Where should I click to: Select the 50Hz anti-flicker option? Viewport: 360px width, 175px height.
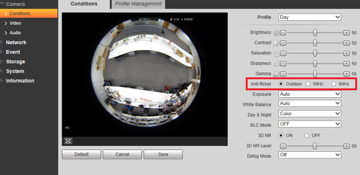coord(308,84)
